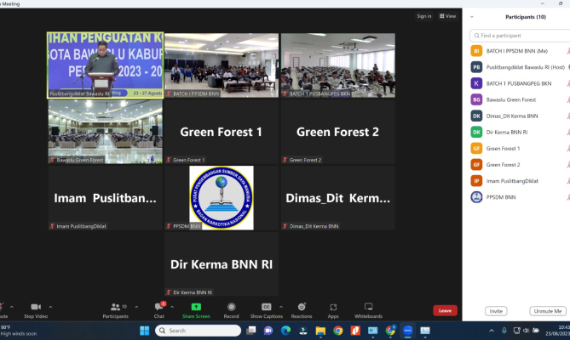Expand the arrow next to Participants
The width and height of the screenshot is (570, 340).
tap(133, 307)
